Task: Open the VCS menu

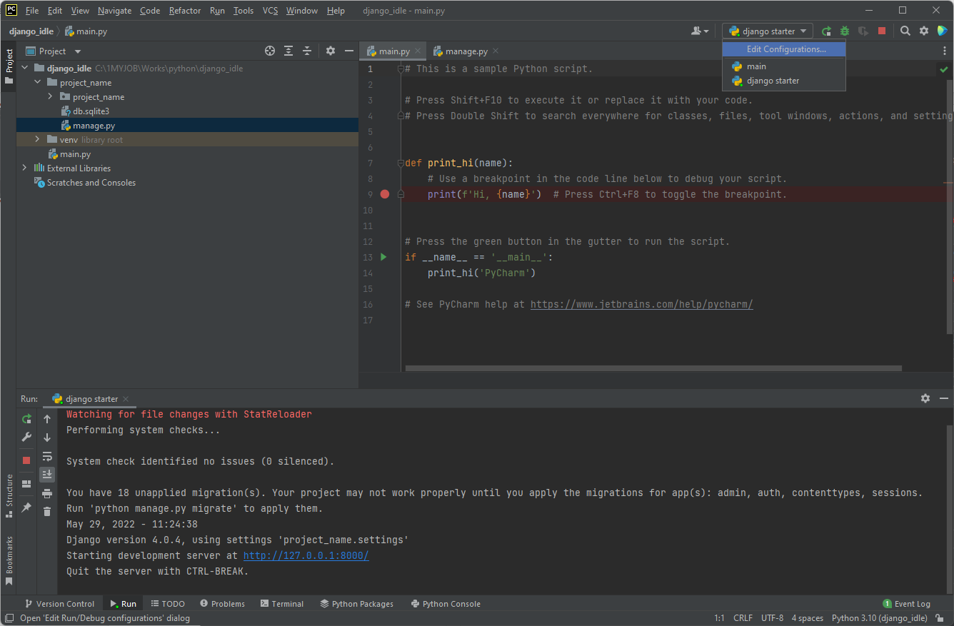Action: 270,11
